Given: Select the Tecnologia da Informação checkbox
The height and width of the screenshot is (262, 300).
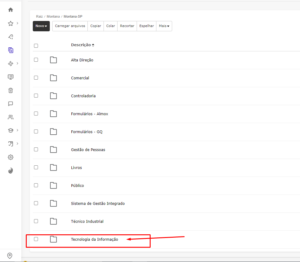Looking at the screenshot, I should (x=36, y=239).
